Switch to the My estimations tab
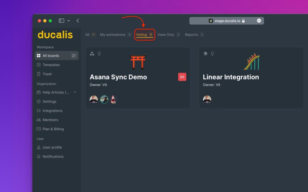This screenshot has width=308, height=192. click(x=112, y=35)
